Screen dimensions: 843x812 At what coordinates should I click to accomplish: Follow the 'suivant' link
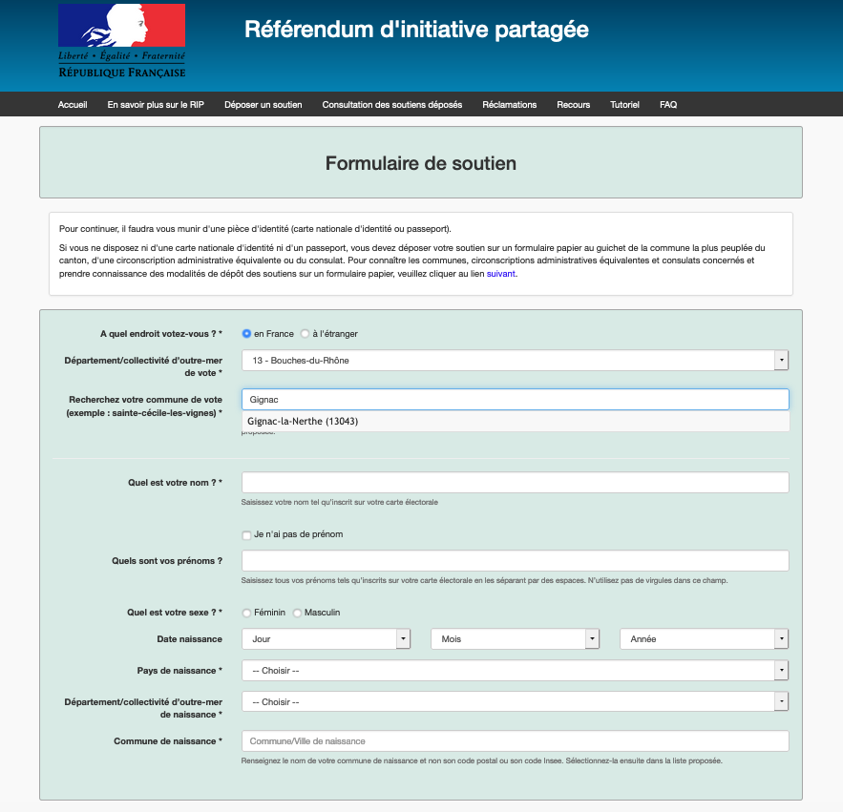pyautogui.click(x=501, y=274)
